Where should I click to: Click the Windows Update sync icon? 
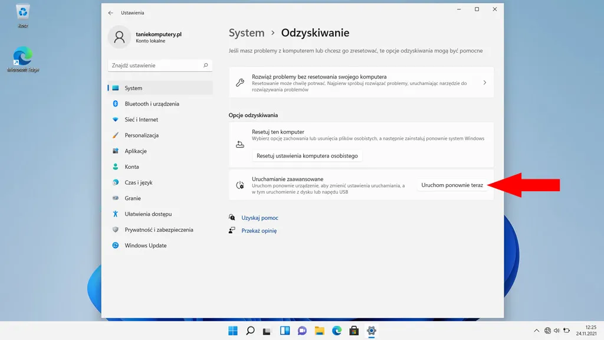[115, 245]
